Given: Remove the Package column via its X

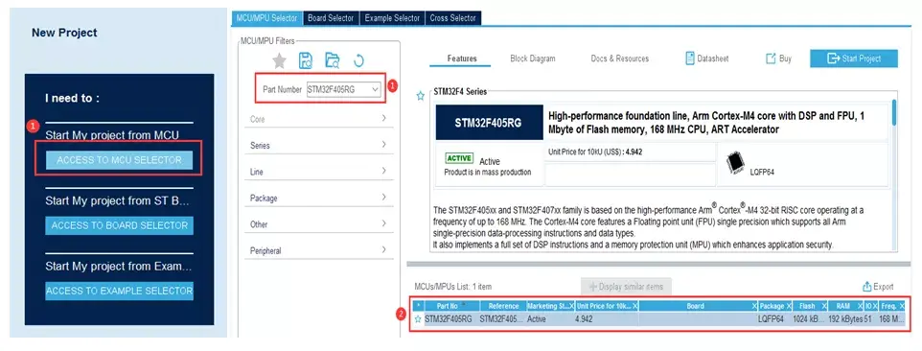Looking at the screenshot, I should point(789,306).
